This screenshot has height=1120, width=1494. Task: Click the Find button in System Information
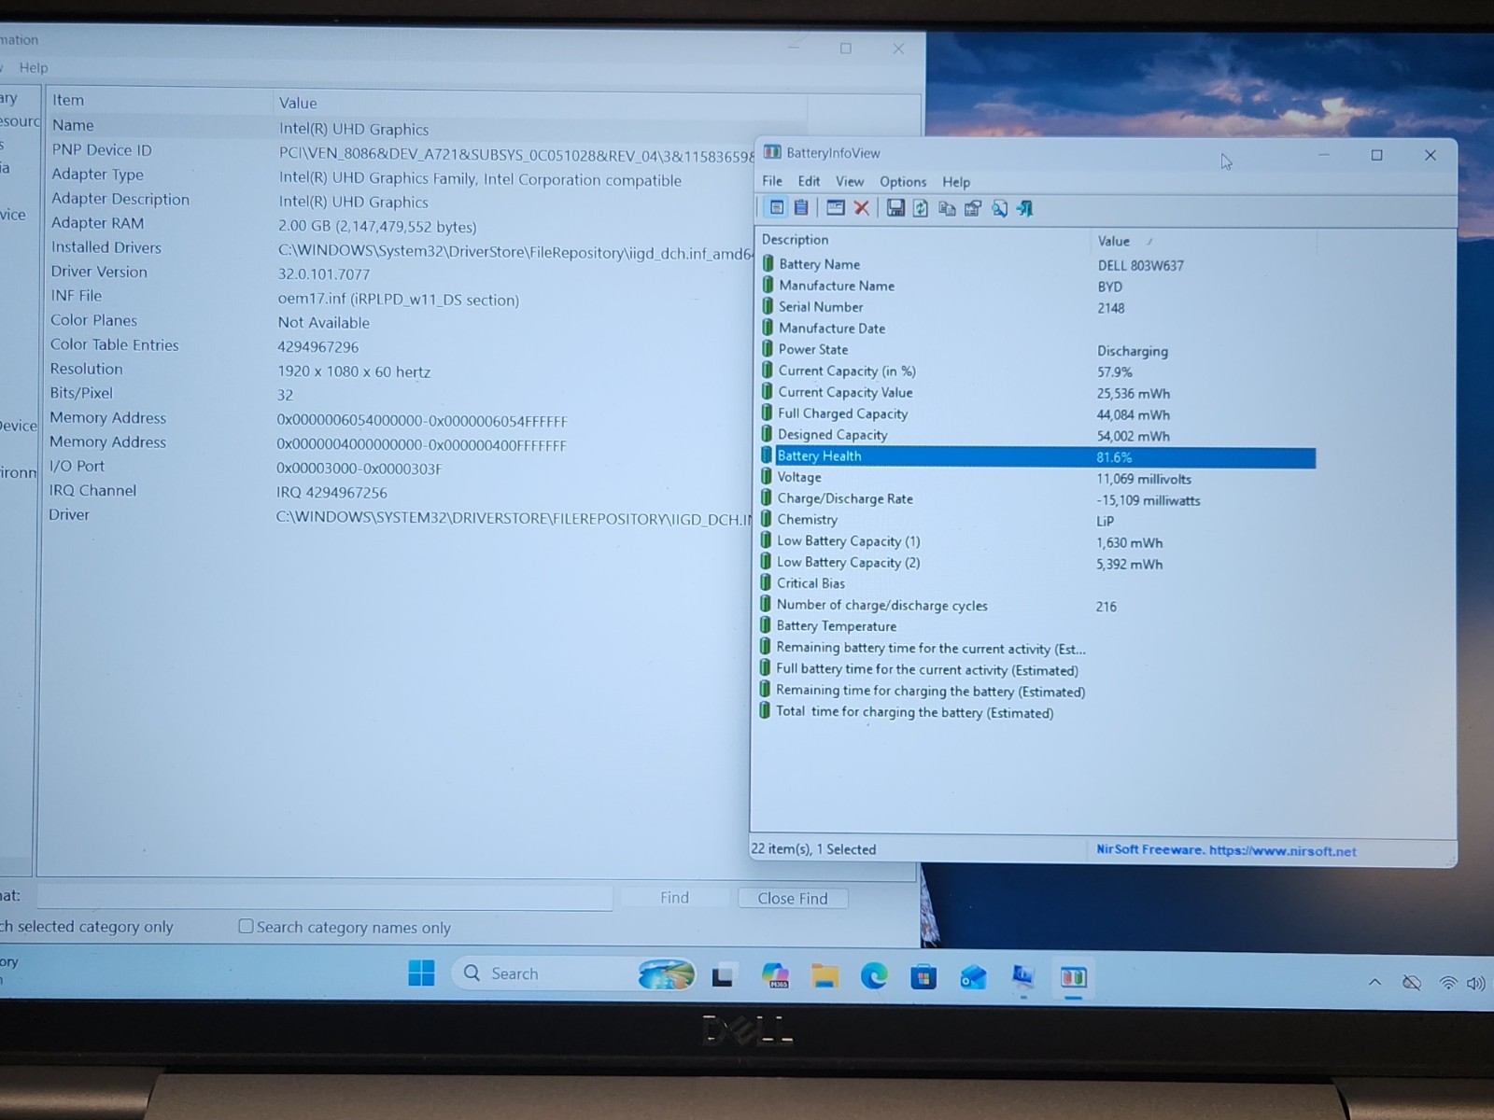point(674,897)
